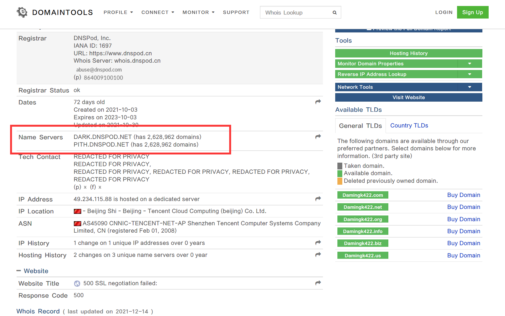Image resolution: width=505 pixels, height=316 pixels.
Task: Click the abuse@dnspod.com email text
Action: [x=99, y=69]
